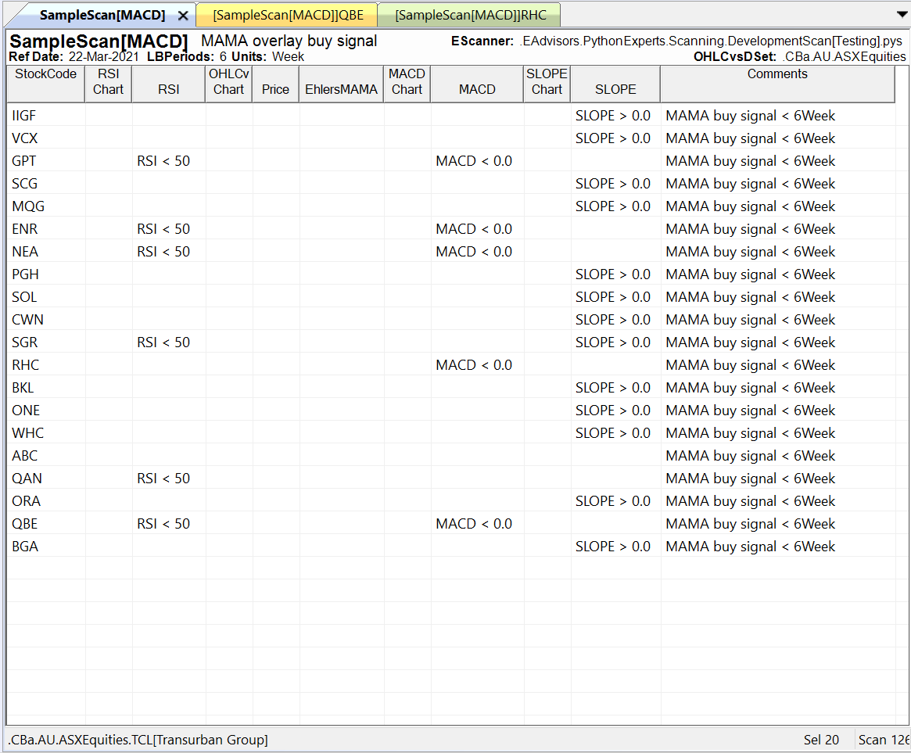Click the OHLCvsDSet value .CBa.AU.ASXEquities
This screenshot has width=911, height=753.
(x=844, y=57)
